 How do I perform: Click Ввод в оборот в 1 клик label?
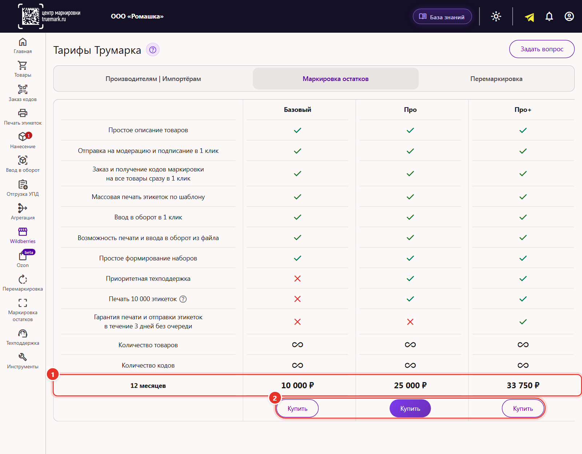(x=148, y=217)
